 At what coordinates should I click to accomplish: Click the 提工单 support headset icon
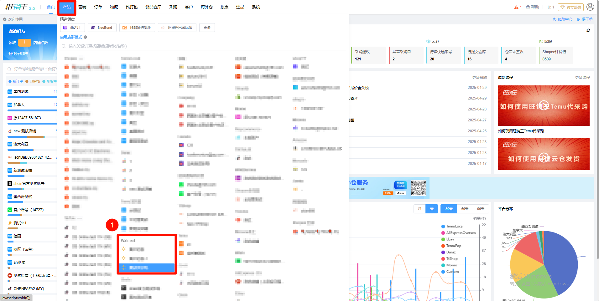(x=578, y=19)
